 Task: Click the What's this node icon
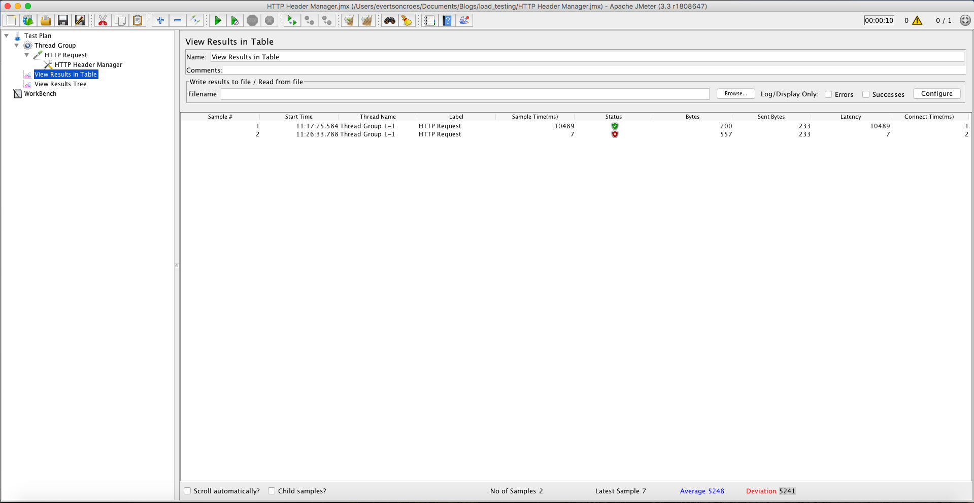[464, 20]
